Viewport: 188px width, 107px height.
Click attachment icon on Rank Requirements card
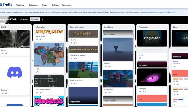[x=40, y=93]
